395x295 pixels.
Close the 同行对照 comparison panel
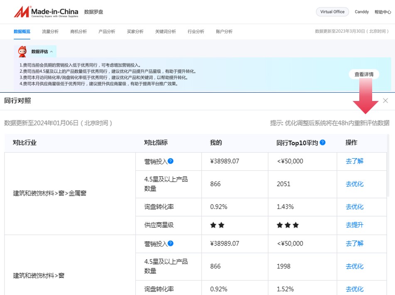point(385,100)
